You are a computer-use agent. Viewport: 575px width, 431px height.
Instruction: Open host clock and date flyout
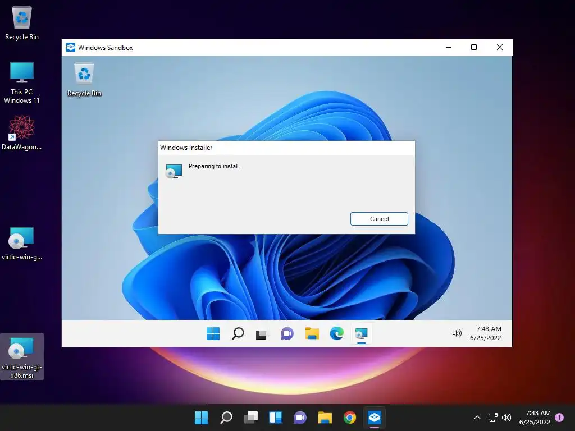535,418
